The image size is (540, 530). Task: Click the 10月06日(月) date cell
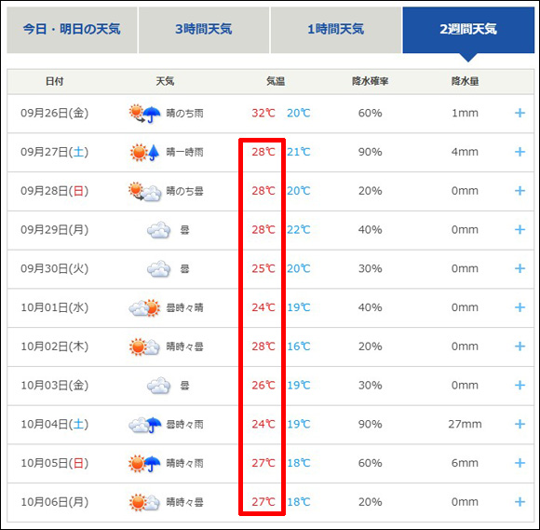click(x=55, y=502)
